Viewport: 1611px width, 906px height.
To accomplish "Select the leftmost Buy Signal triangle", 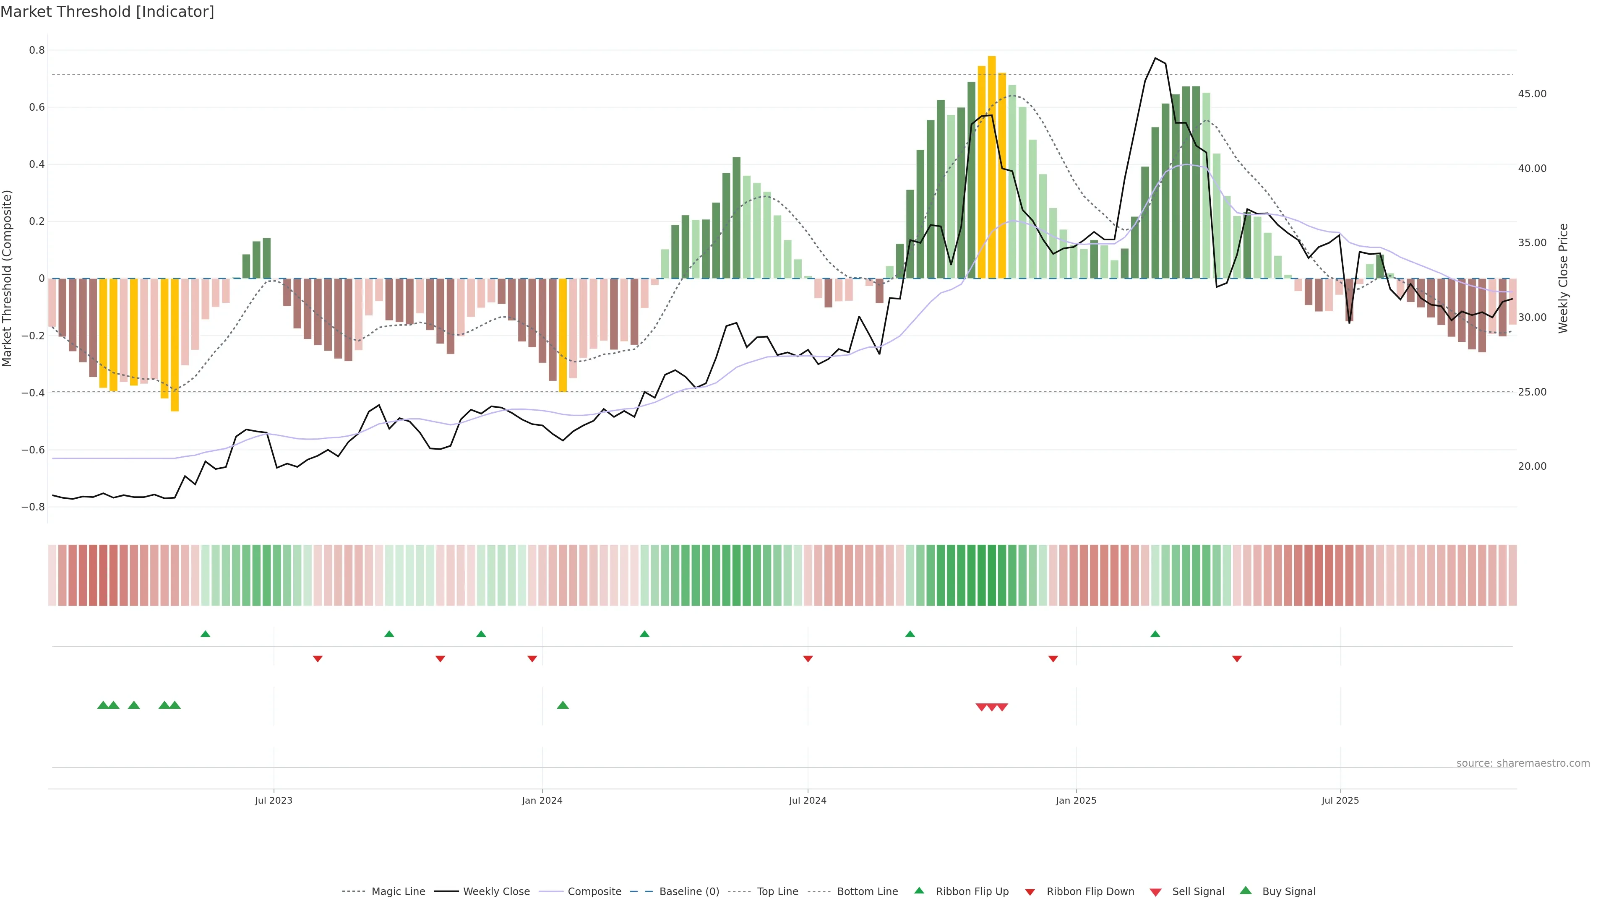I will coord(103,705).
